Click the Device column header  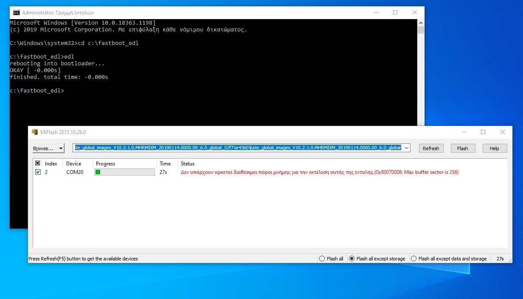[78, 163]
